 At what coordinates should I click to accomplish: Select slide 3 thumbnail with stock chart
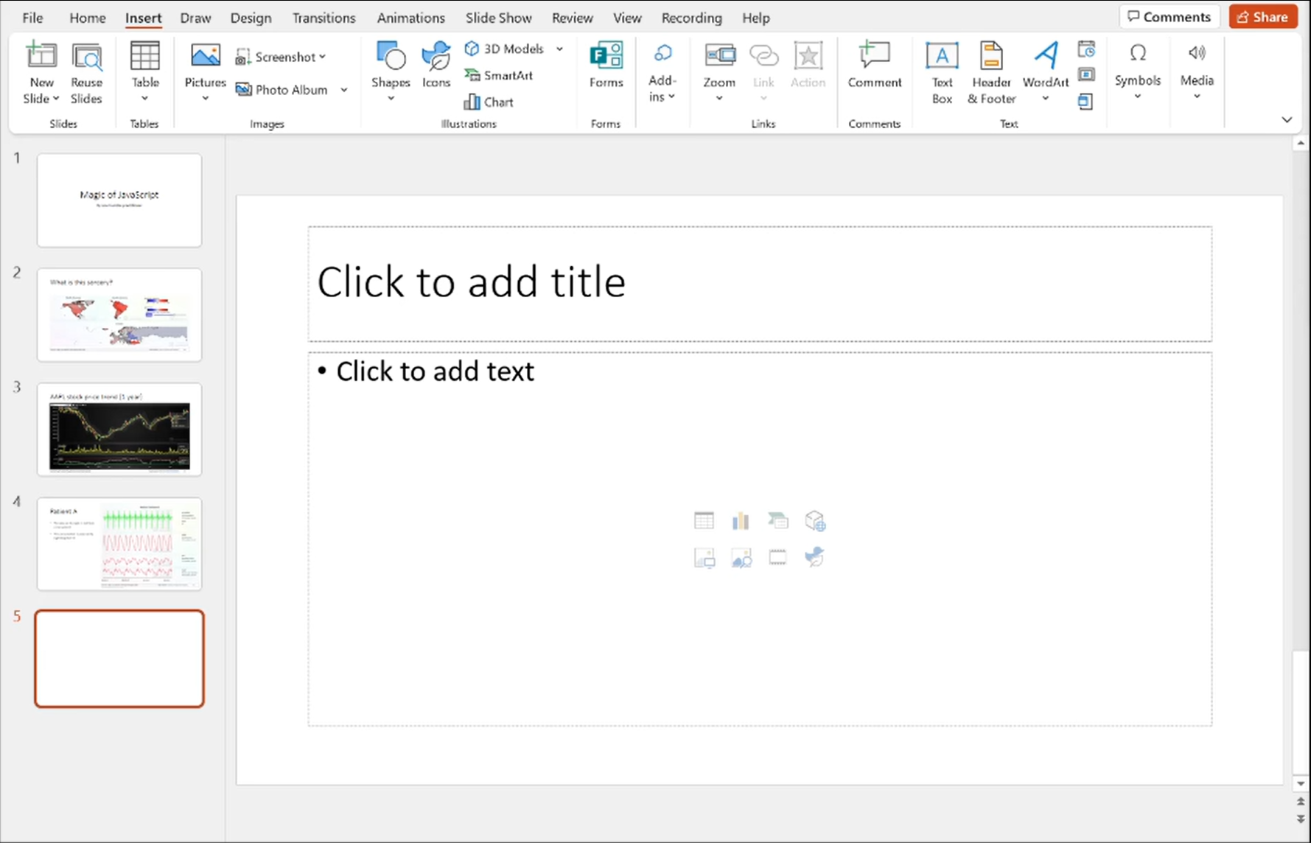119,430
